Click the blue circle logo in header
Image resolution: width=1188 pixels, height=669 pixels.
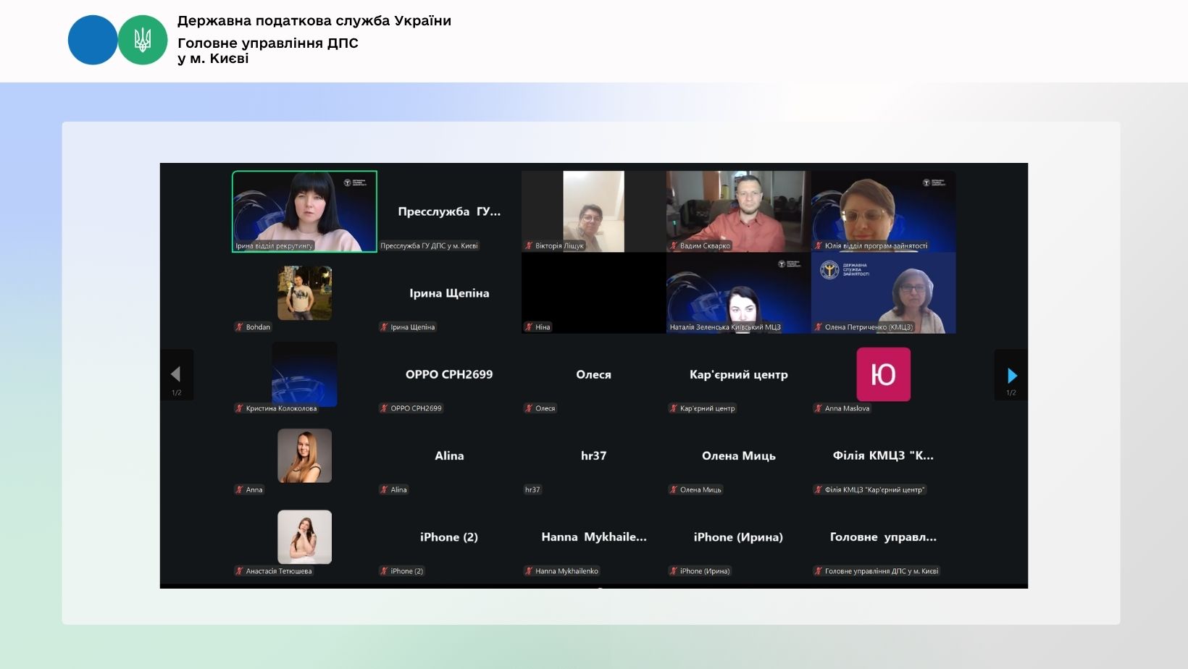click(92, 40)
